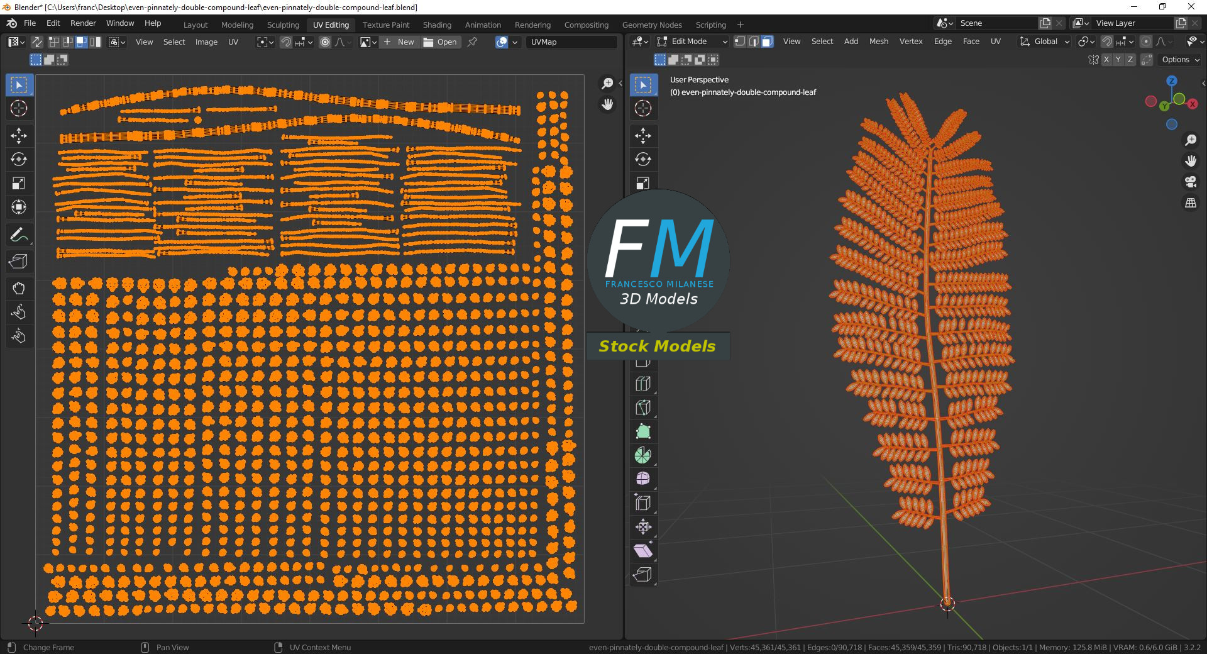The image size is (1207, 654).
Task: Select the Edge Slide tool
Action: coord(643,503)
